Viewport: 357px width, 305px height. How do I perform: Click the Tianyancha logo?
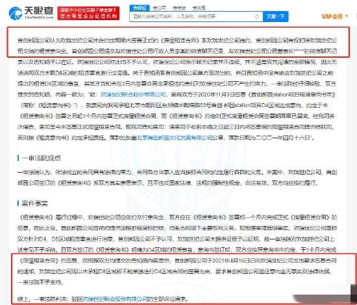(x=31, y=13)
